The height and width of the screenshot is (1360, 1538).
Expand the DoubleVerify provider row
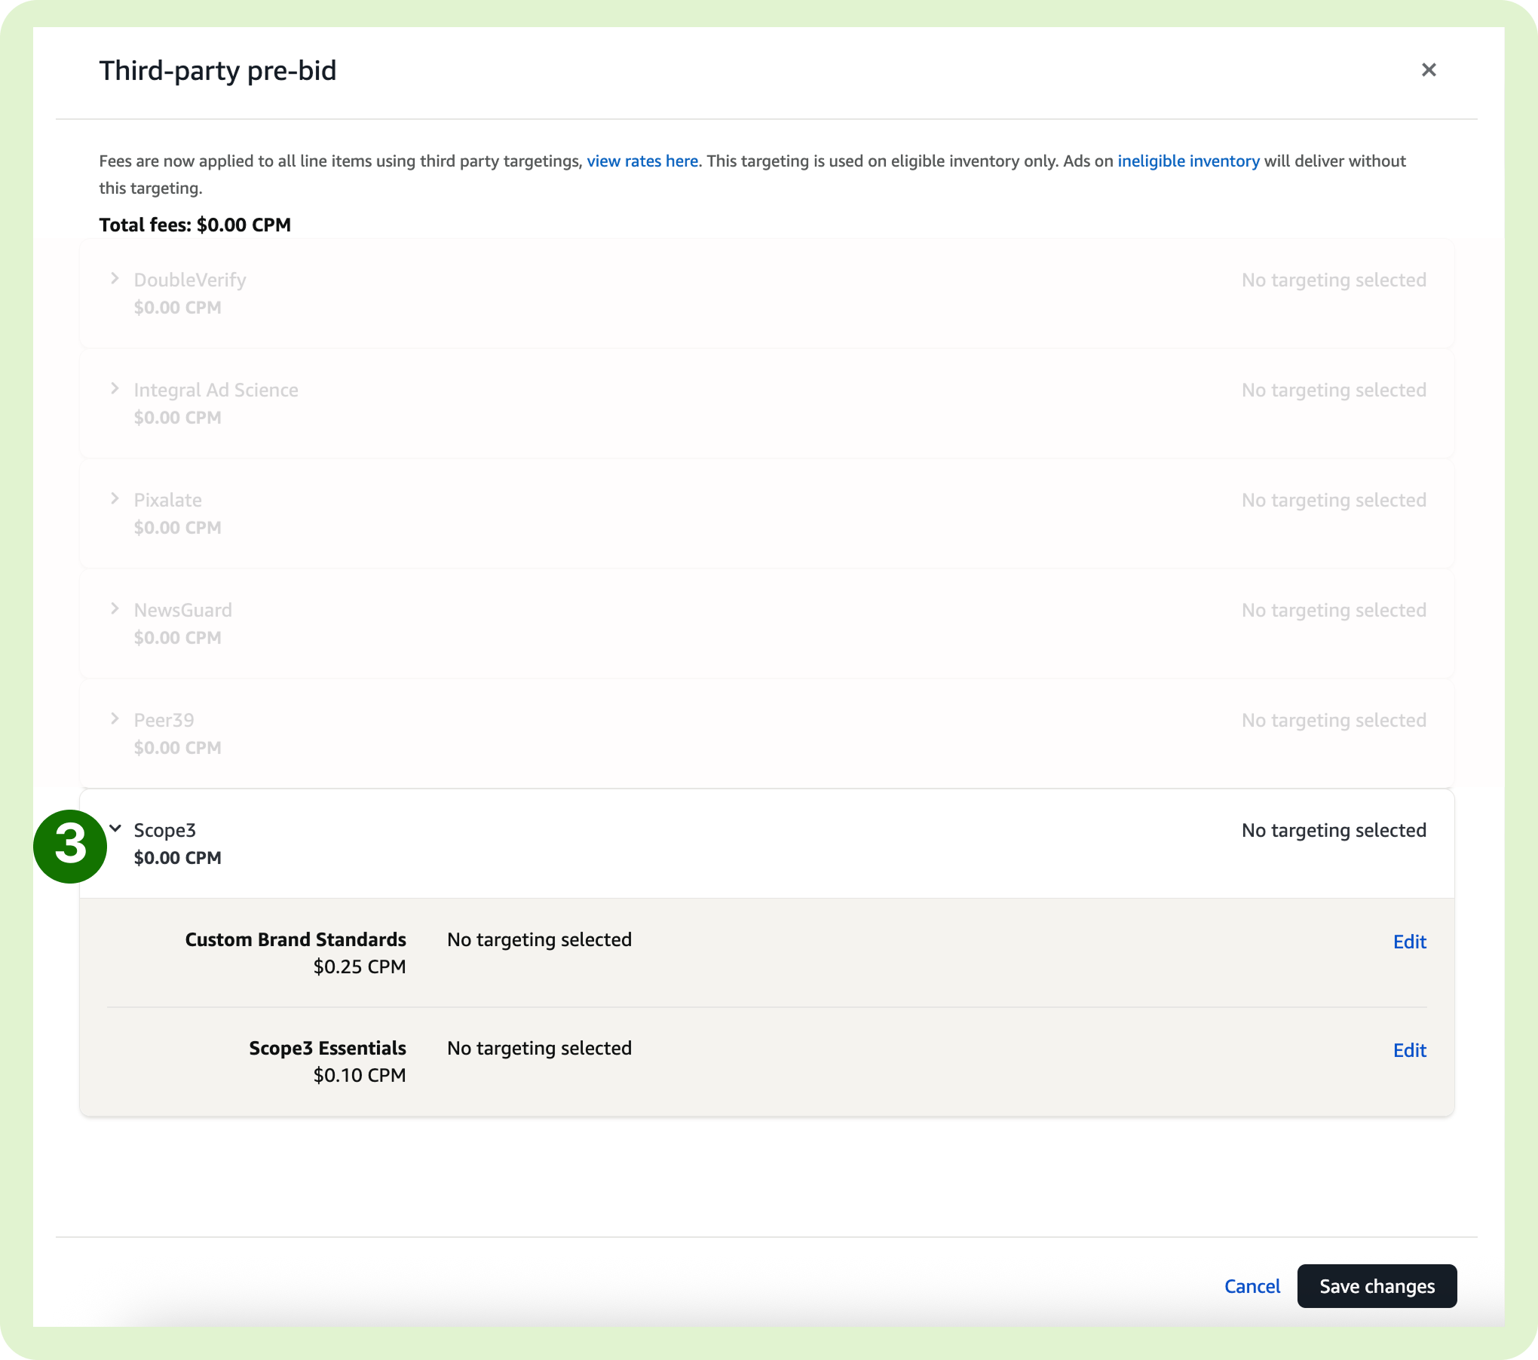coord(115,279)
